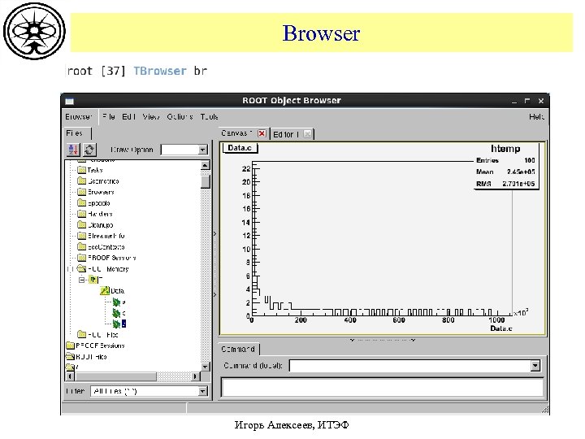The image size is (585, 439).
Task: Select the Specials folder icon
Action: 81,203
